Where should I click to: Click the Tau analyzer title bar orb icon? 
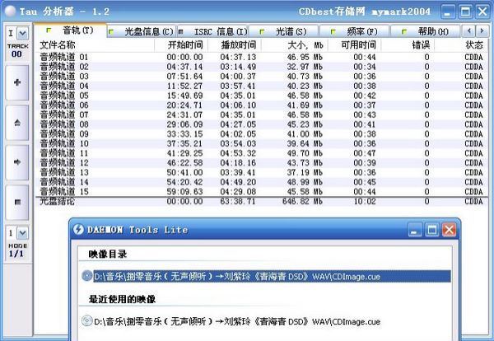click(x=11, y=12)
